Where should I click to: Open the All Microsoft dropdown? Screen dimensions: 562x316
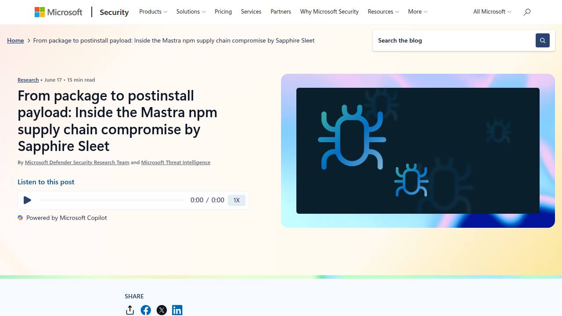tap(492, 12)
